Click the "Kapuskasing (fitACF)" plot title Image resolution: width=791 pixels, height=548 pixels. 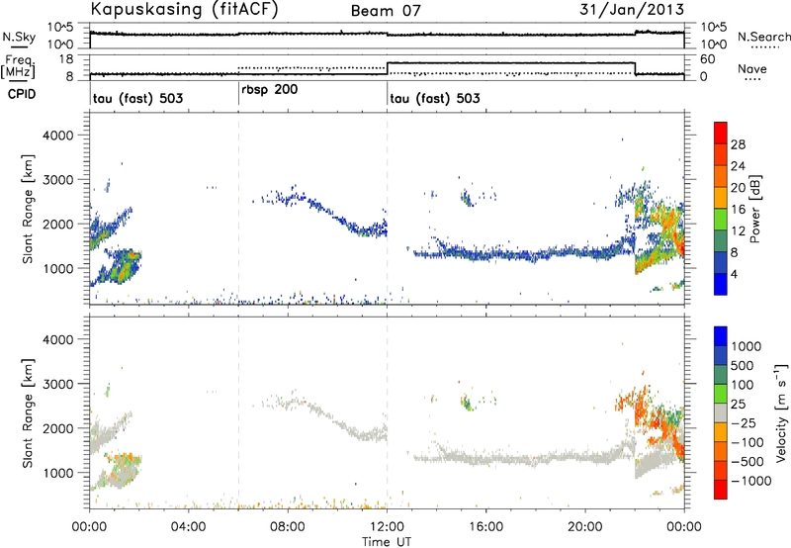click(x=184, y=10)
